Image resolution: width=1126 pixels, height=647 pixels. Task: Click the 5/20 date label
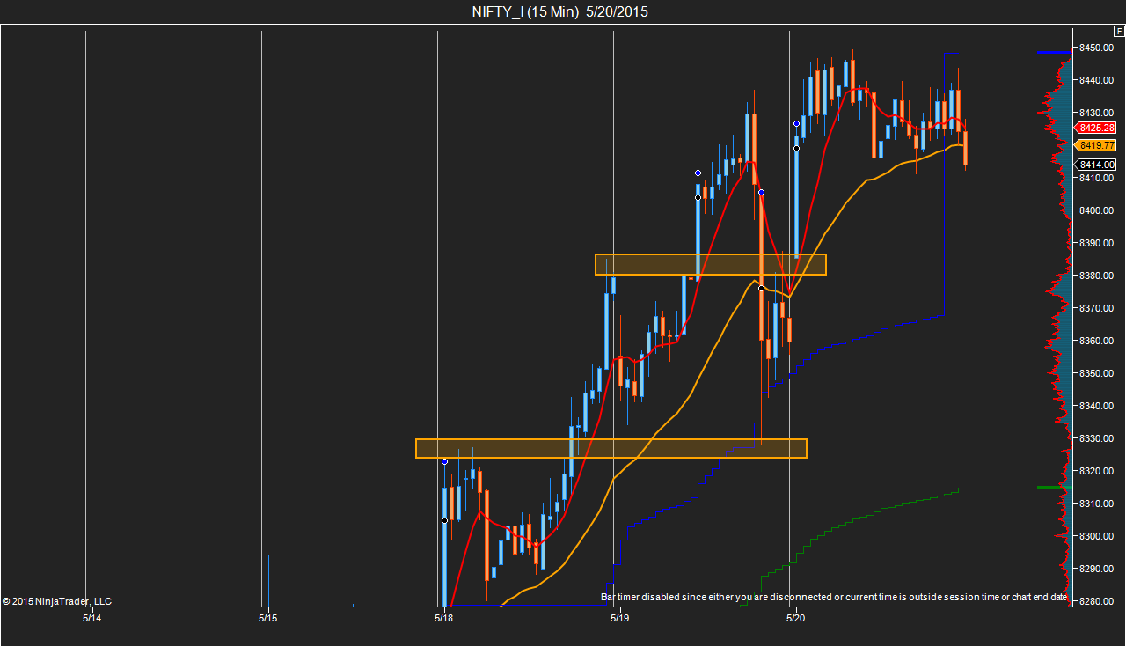point(795,619)
